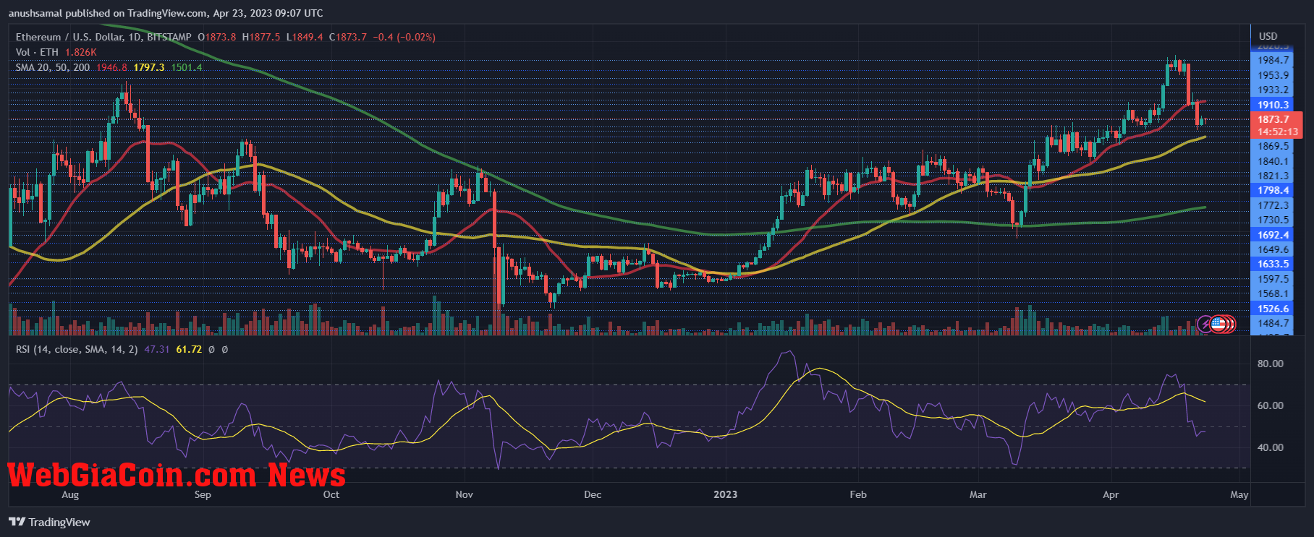Click the RSI 40.00 axis value
The image size is (1314, 537).
pyautogui.click(x=1271, y=447)
